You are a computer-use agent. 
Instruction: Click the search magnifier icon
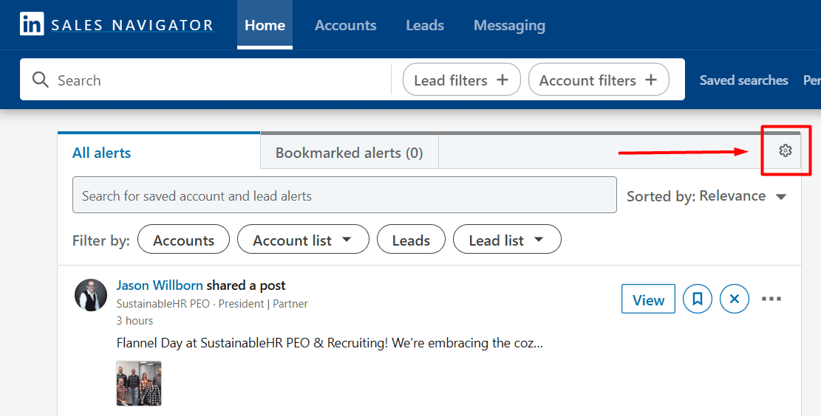(41, 80)
